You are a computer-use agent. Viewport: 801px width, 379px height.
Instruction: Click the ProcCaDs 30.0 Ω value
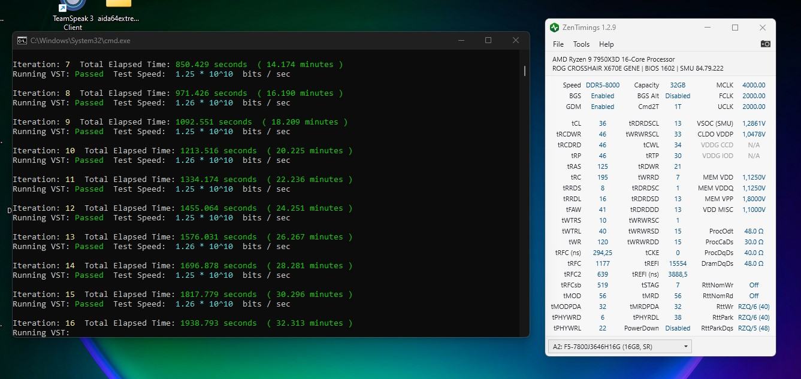tap(754, 242)
